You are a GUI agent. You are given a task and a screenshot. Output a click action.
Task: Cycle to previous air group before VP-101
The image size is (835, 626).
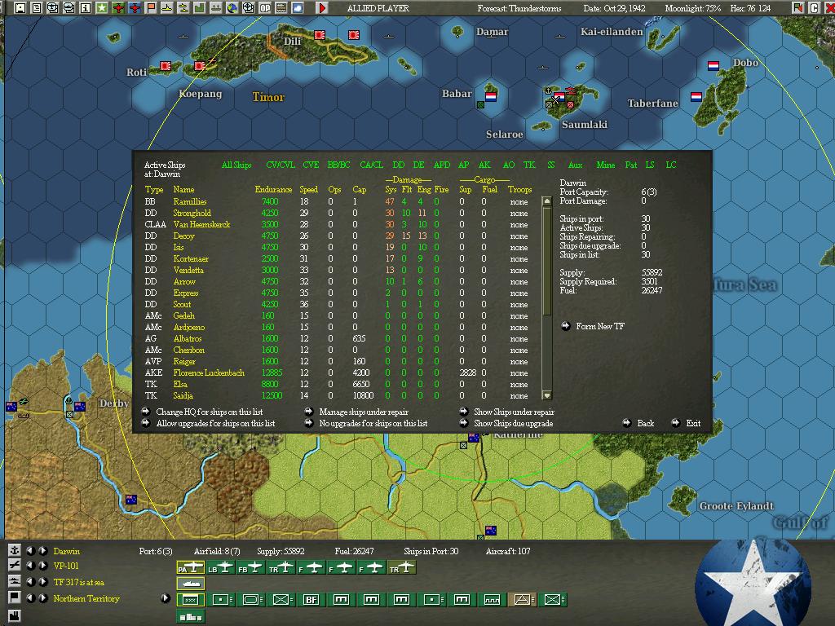[x=30, y=566]
